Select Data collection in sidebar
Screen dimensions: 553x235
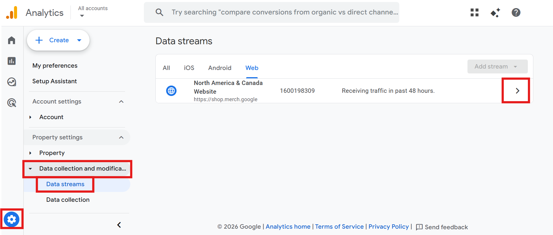[68, 200]
